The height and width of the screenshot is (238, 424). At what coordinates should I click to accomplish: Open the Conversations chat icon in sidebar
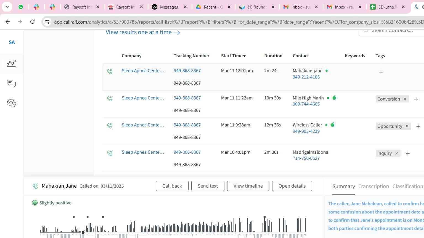point(11,83)
